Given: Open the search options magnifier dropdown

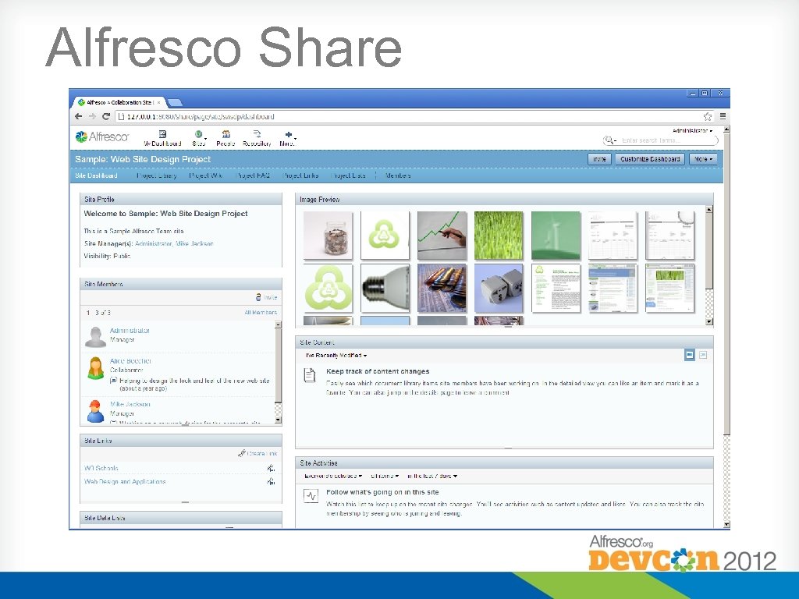Looking at the screenshot, I should 610,140.
